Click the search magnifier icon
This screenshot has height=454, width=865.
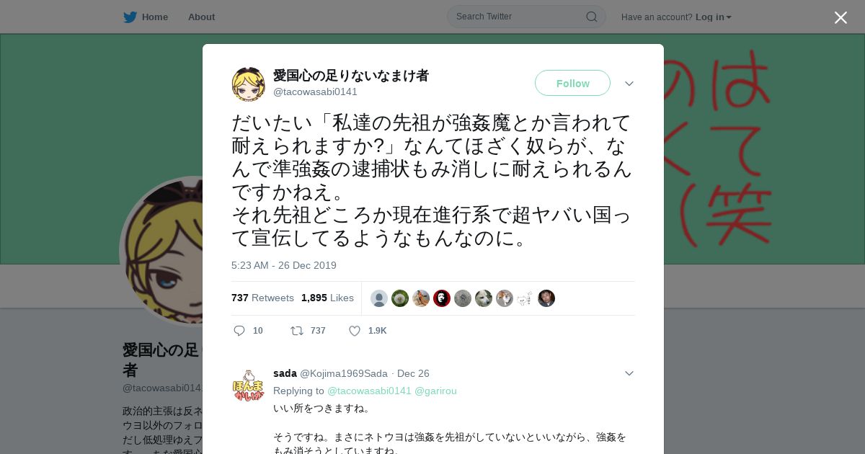[x=591, y=17]
